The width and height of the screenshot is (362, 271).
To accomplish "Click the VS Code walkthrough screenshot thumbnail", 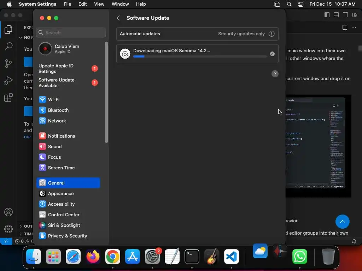I will click(319, 146).
